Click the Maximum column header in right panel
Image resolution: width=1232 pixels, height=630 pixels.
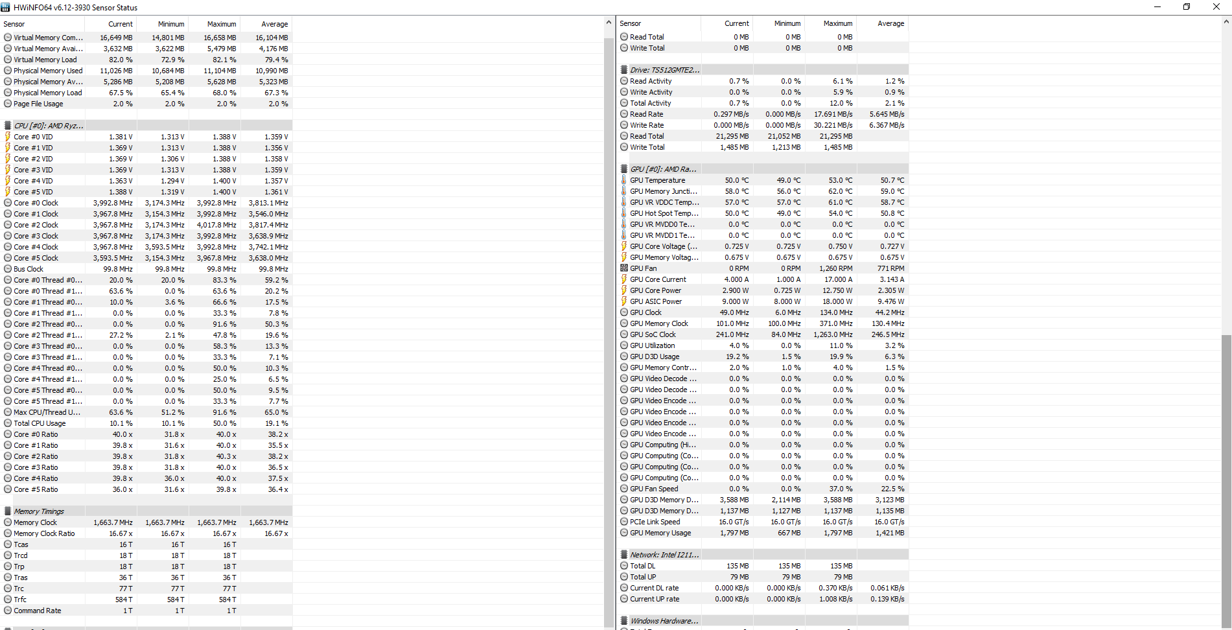tap(837, 23)
